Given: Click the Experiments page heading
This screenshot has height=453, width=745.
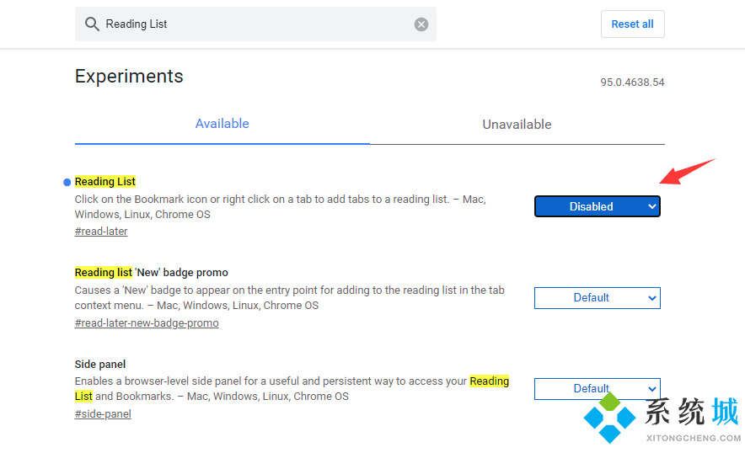Looking at the screenshot, I should [x=129, y=76].
